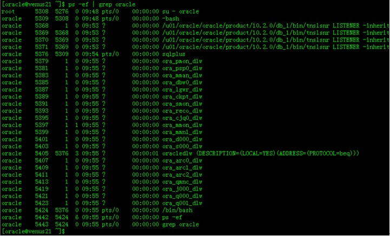
Task: Click the ora_qmnc_dlw process text
Action: pos(182,181)
